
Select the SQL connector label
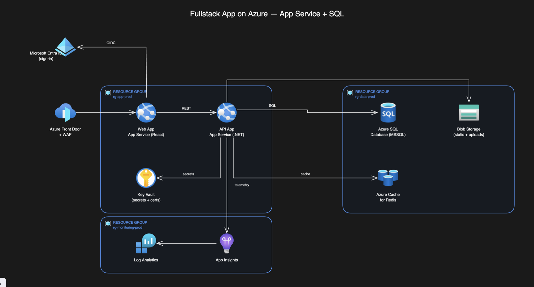pos(272,106)
